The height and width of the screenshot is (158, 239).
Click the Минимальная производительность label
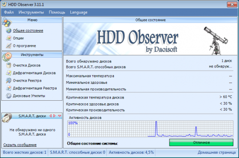click(96, 89)
